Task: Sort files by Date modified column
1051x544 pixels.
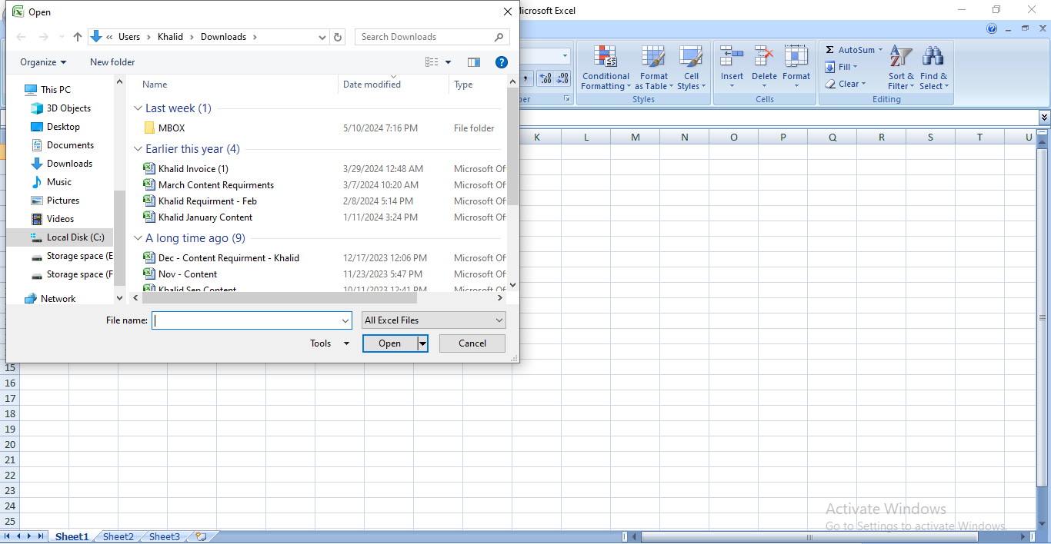Action: 393,85
